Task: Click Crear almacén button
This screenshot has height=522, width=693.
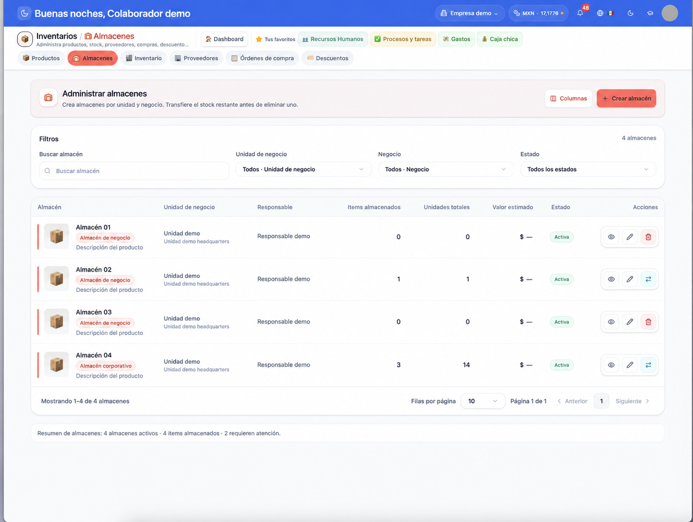Action: [626, 98]
